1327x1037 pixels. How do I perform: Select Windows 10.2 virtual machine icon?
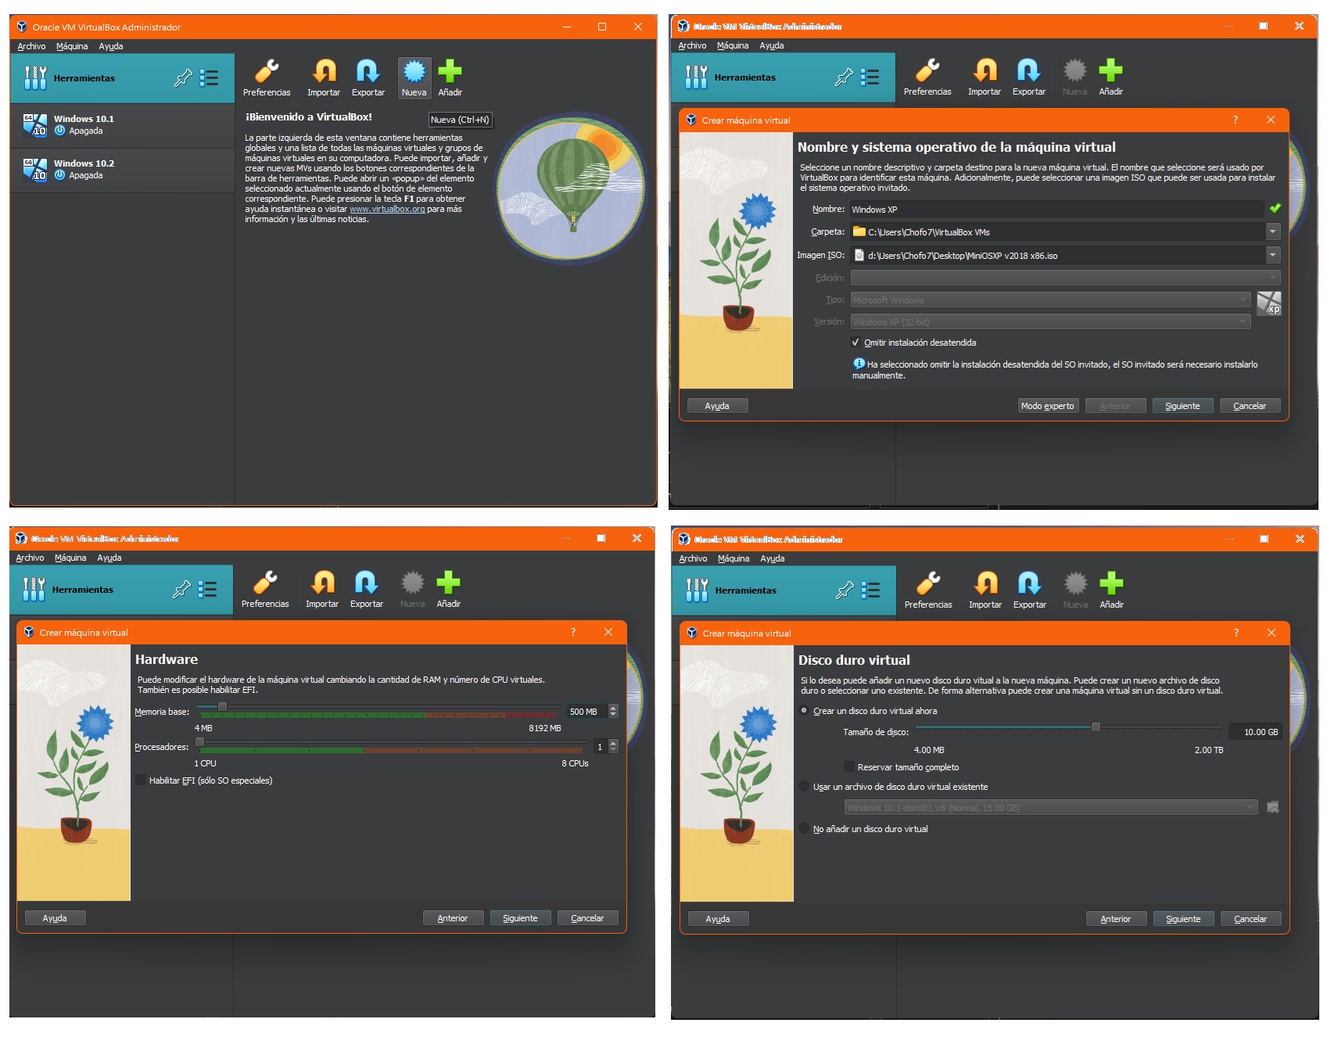coord(35,170)
